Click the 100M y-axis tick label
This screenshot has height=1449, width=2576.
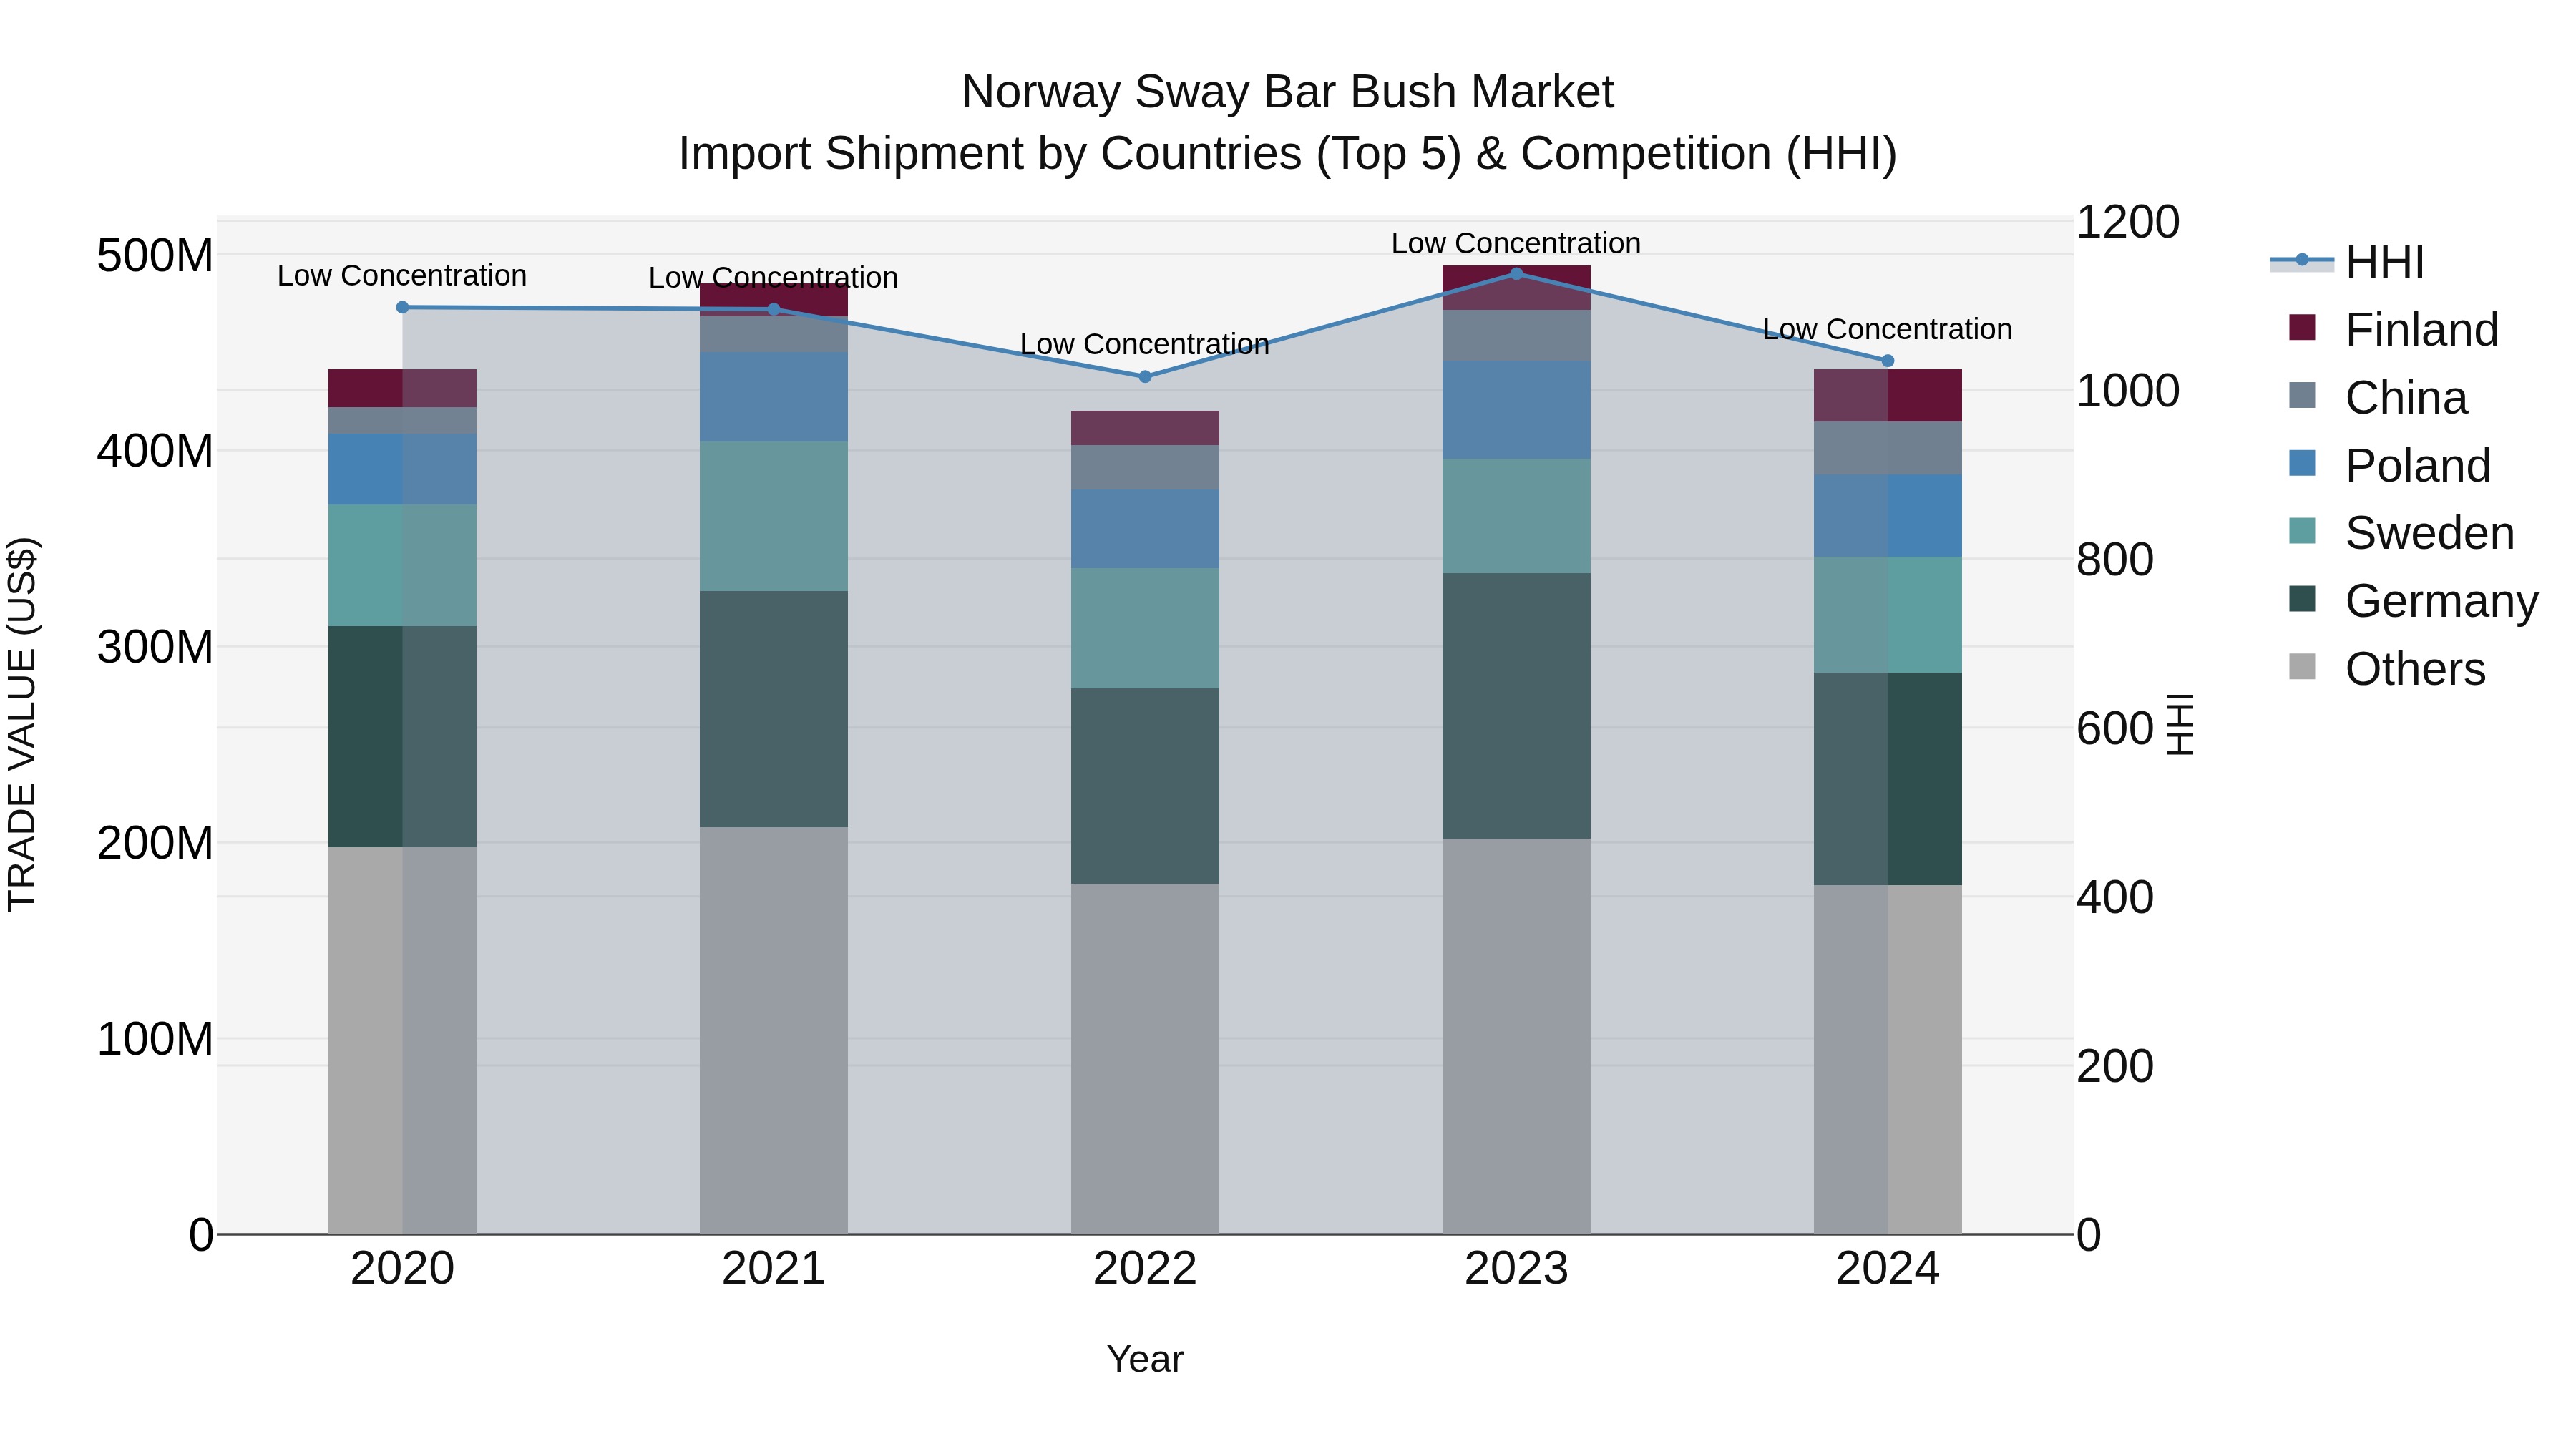click(x=155, y=1039)
